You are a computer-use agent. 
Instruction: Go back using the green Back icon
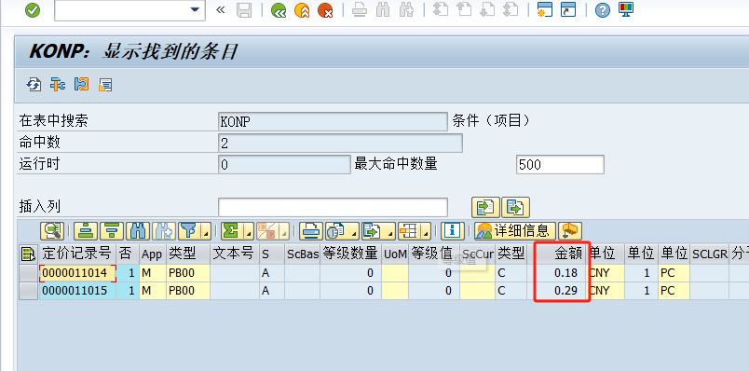click(x=278, y=10)
